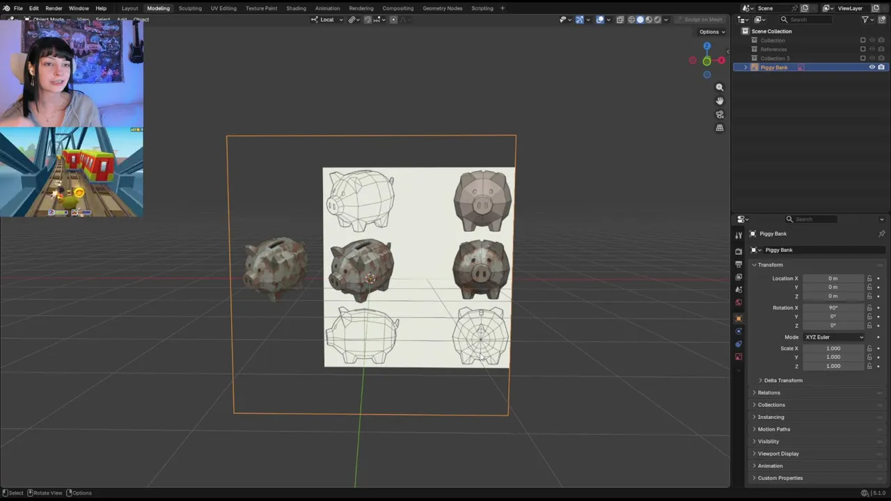
Task: Toggle viewport gizmos display
Action: 580,19
